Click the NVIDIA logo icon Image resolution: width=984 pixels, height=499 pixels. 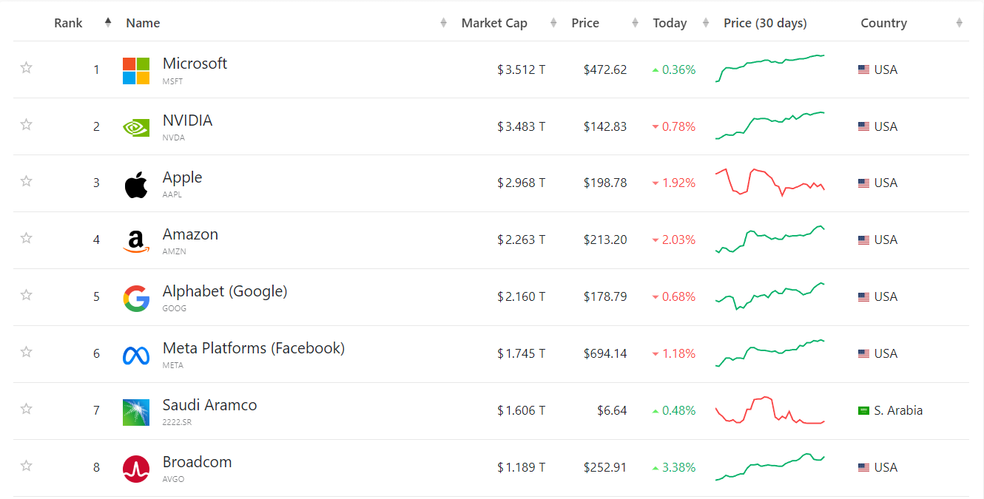(136, 127)
